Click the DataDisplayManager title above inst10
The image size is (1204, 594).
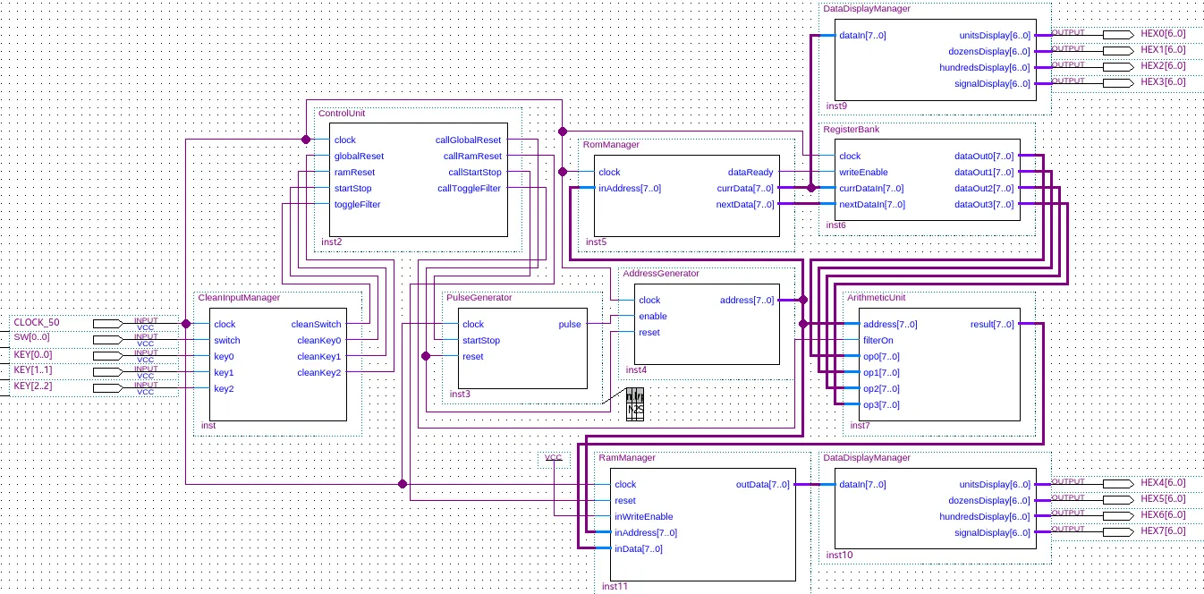867,457
